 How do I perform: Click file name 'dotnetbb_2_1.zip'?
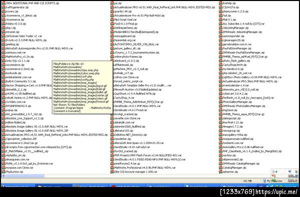click(16, 89)
